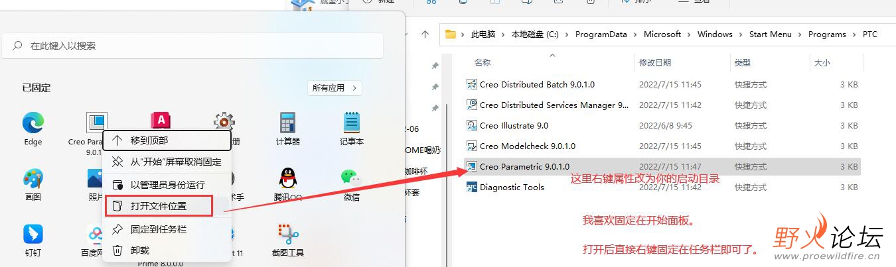Go to Microsoft breadcrumb segment

point(662,34)
